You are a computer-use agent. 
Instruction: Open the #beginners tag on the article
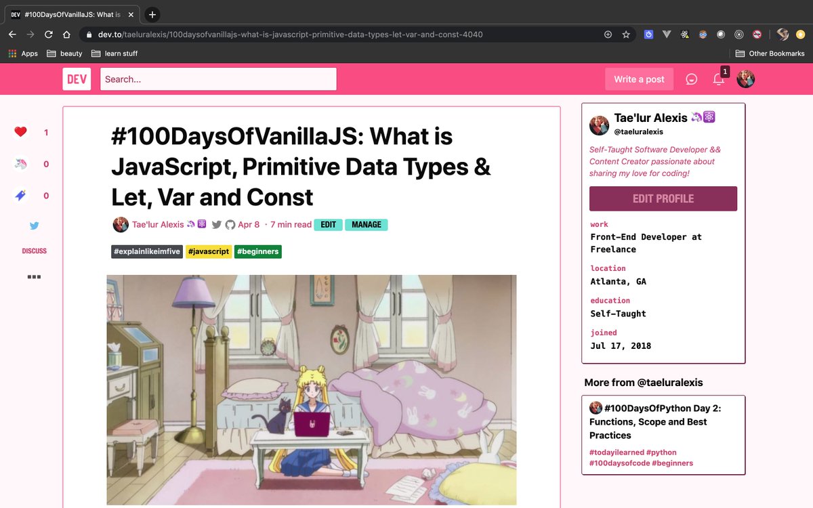(x=257, y=251)
